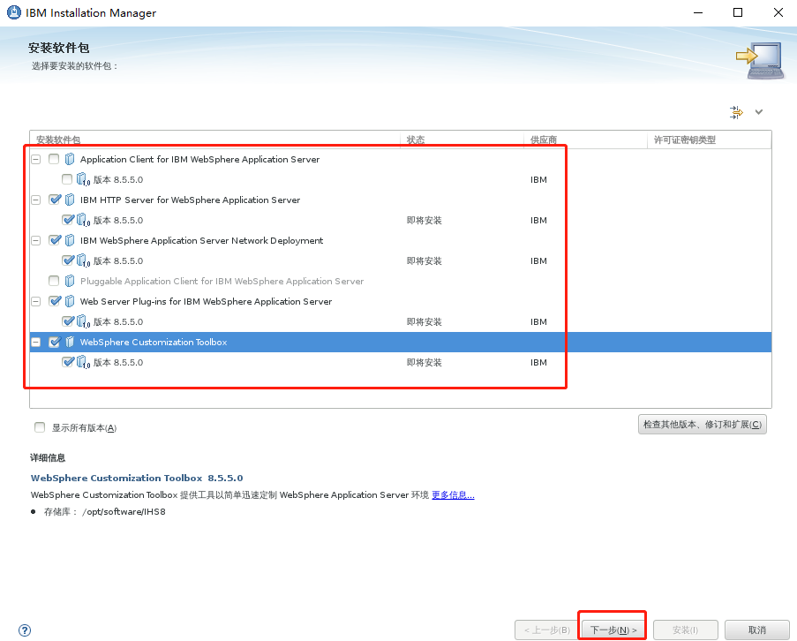Collapse the Application Client tree entry
Image resolution: width=797 pixels, height=641 pixels.
35,159
